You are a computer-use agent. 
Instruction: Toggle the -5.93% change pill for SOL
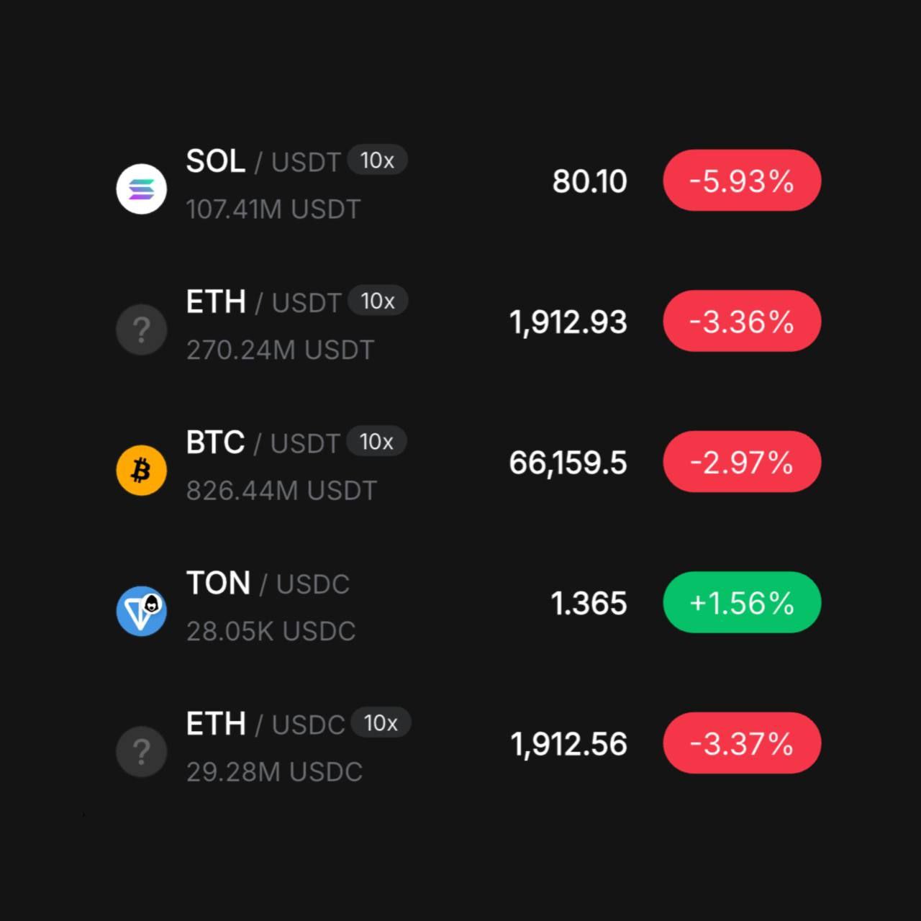742,181
